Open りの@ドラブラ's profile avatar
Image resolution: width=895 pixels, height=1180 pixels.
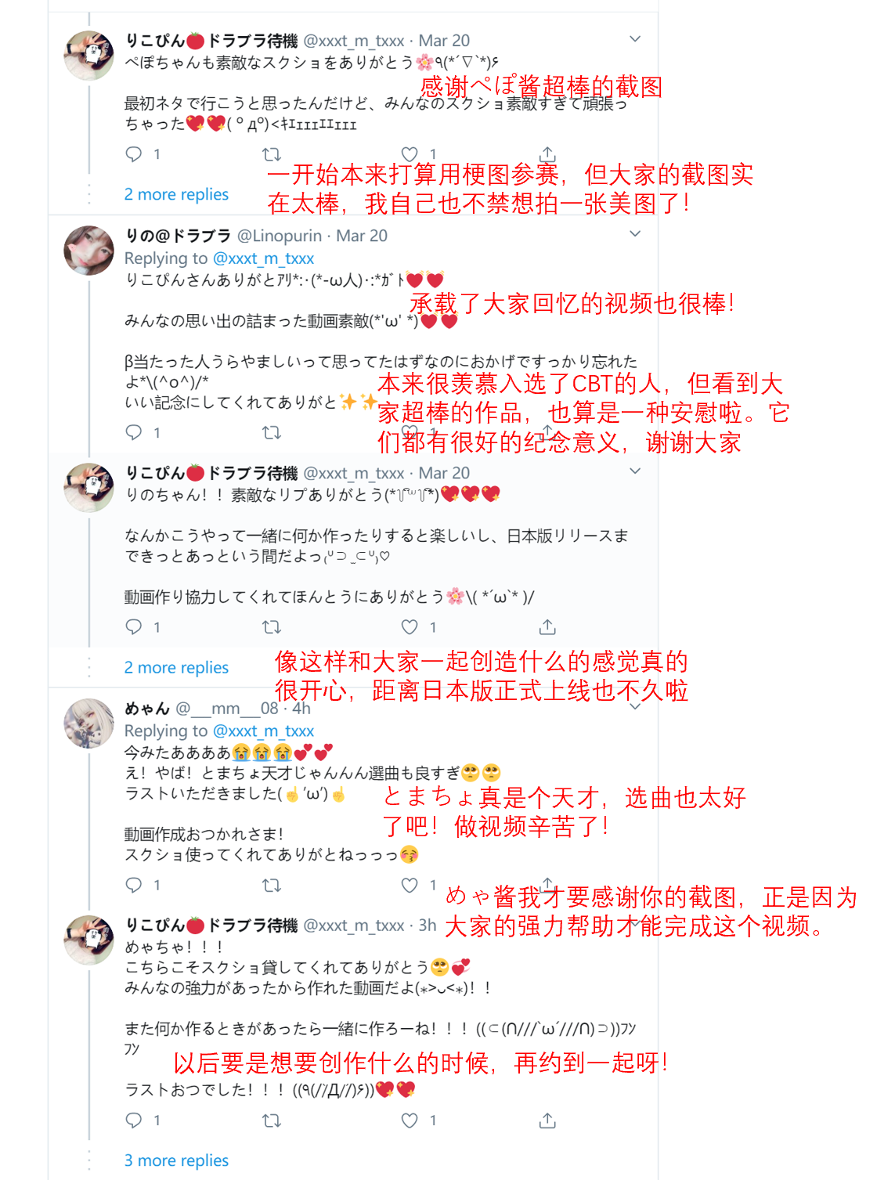click(88, 251)
